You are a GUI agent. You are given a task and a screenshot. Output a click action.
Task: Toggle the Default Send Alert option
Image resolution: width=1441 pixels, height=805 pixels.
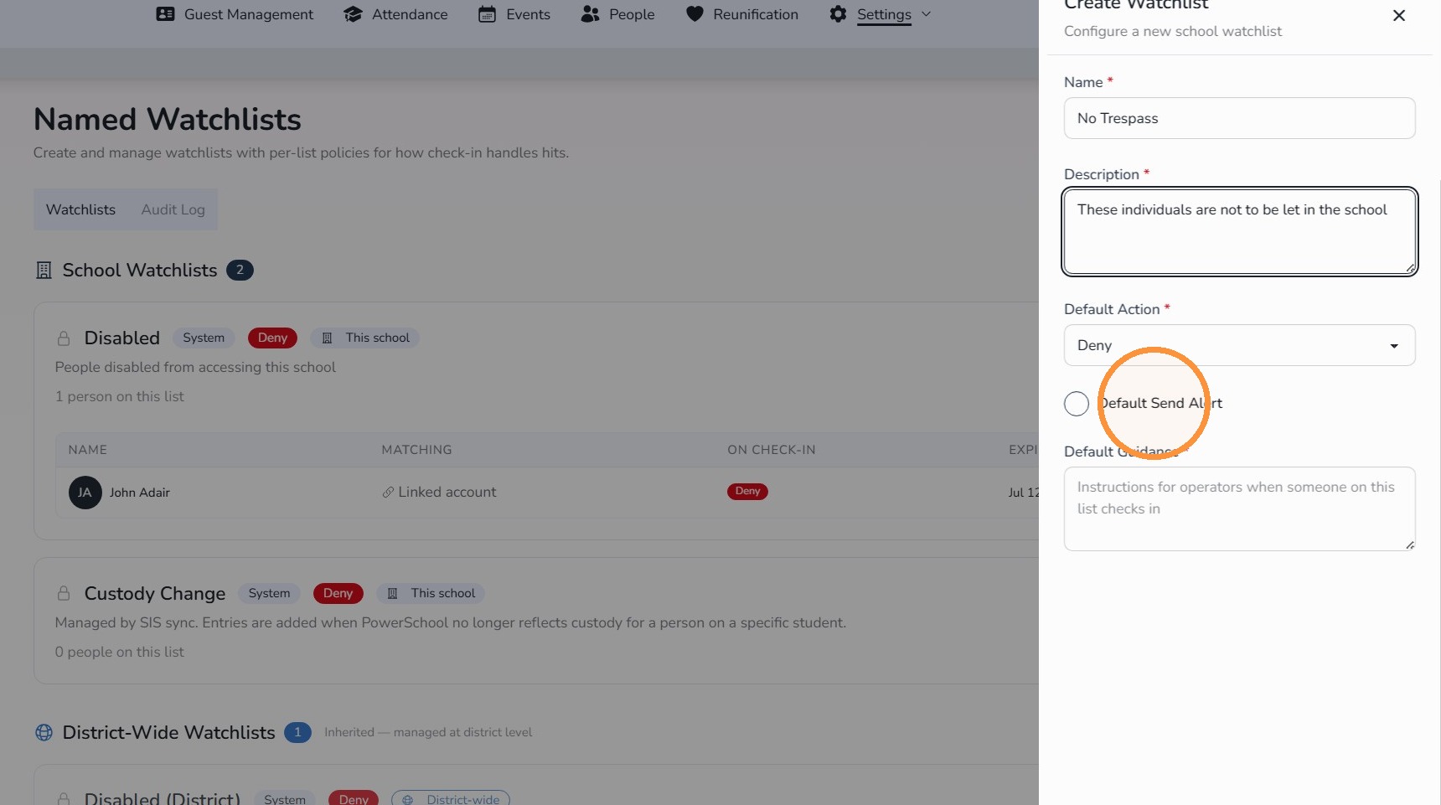tap(1077, 404)
